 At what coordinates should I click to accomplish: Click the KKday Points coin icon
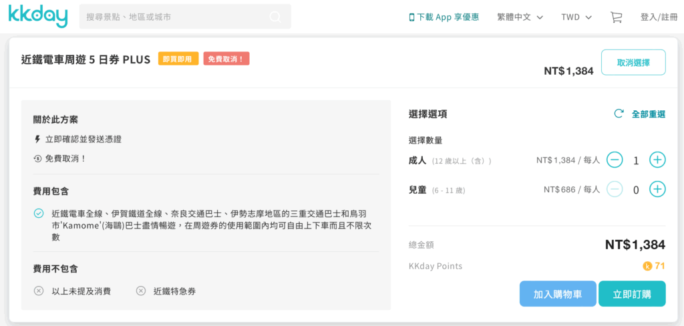(x=647, y=266)
